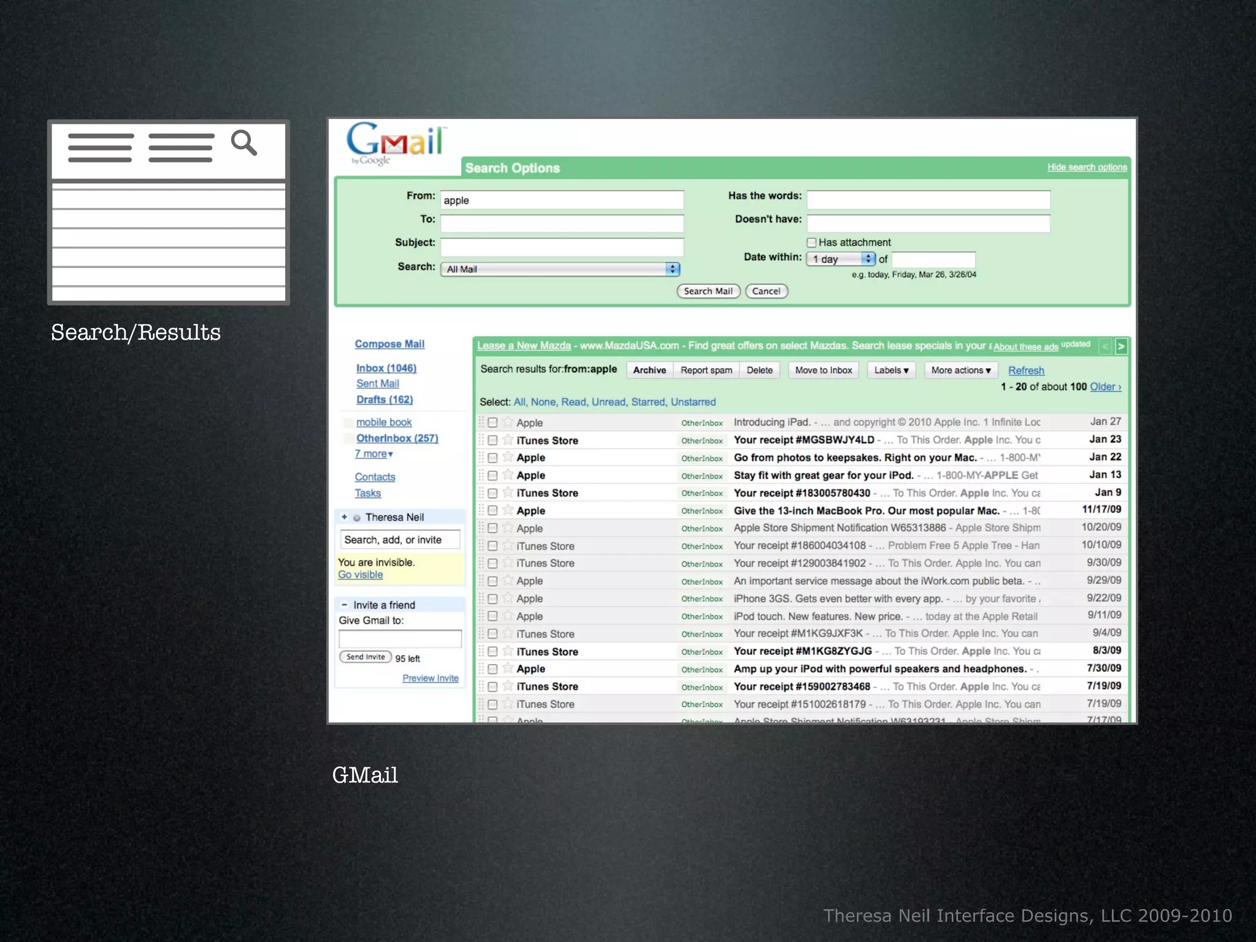Viewport: 1256px width, 942px height.
Task: Open the Search All Mail dropdown
Action: pyautogui.click(x=560, y=269)
